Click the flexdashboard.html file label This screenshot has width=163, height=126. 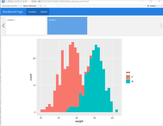pos(10,6)
